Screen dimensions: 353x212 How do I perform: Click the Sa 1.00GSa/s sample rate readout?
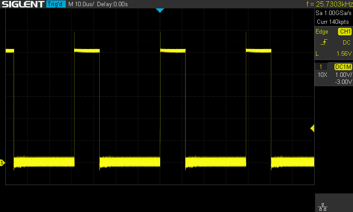[333, 13]
